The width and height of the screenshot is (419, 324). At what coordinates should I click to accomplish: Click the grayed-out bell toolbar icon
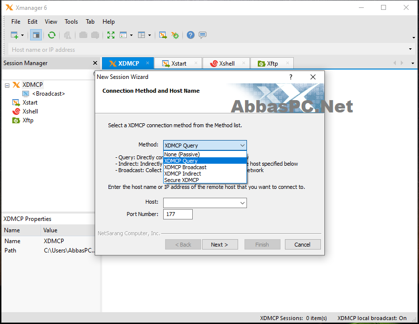(68, 35)
